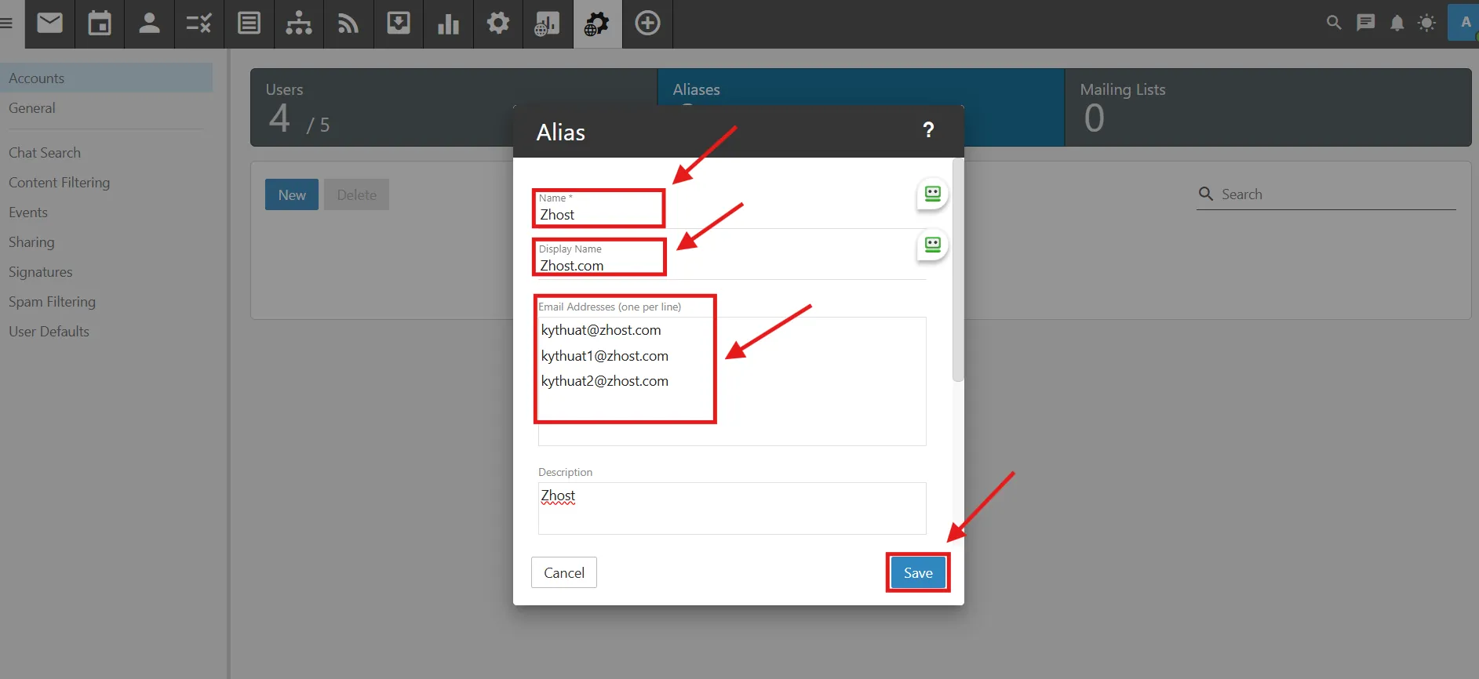This screenshot has height=679, width=1479.
Task: Click the circled plus icon
Action: pyautogui.click(x=647, y=24)
